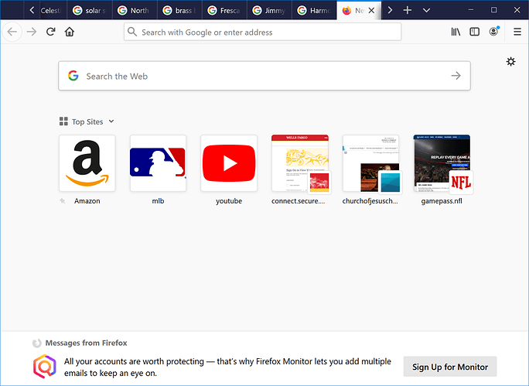Click the address bar input field
This screenshot has height=386, width=529.
pyautogui.click(x=262, y=32)
